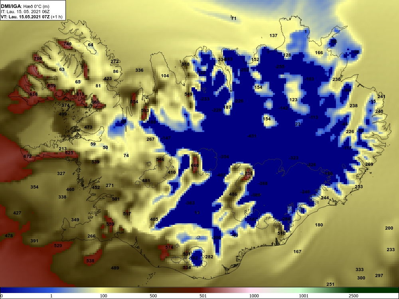Click the map value '539'
This screenshot has width=399, height=299.
[95, 162]
